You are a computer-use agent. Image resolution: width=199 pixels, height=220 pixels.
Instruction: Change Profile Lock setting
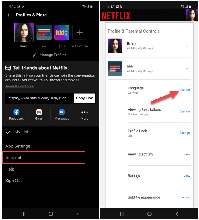coord(184,133)
